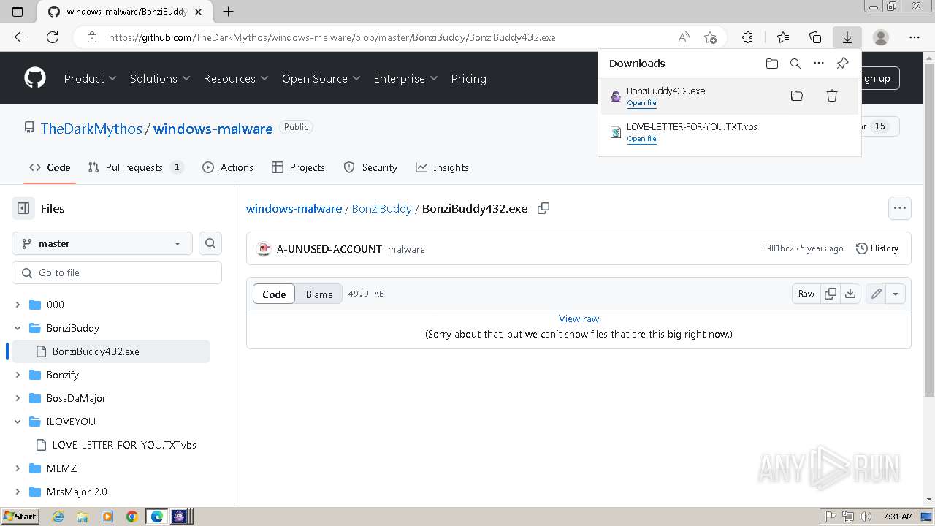
Task: Focus the Go to file search box
Action: click(x=117, y=272)
